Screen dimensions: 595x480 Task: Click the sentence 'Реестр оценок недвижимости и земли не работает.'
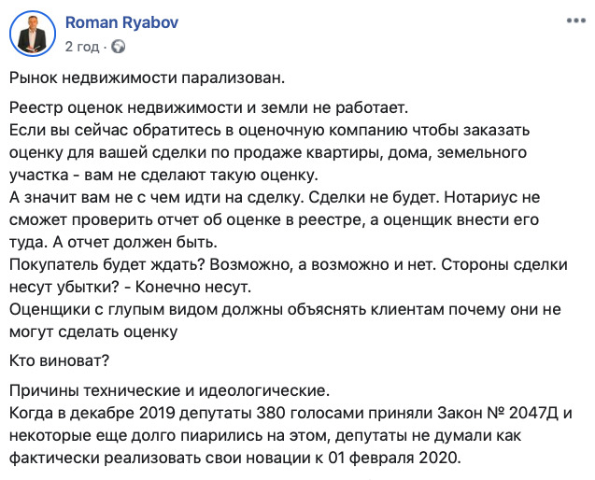point(208,107)
